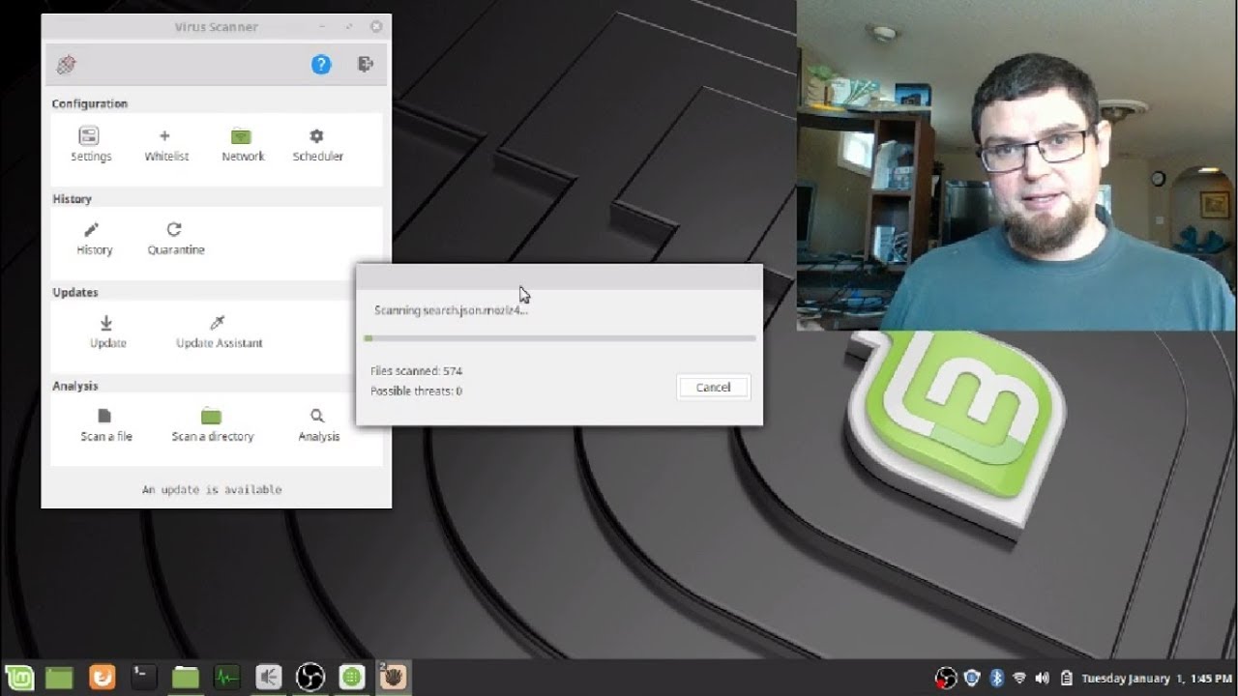
Task: Click the scan dialog title bar
Action: pyautogui.click(x=559, y=277)
